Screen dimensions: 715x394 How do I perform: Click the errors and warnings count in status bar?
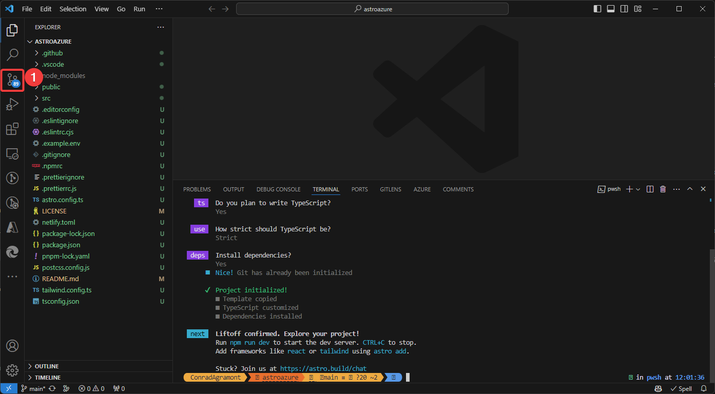pos(91,388)
